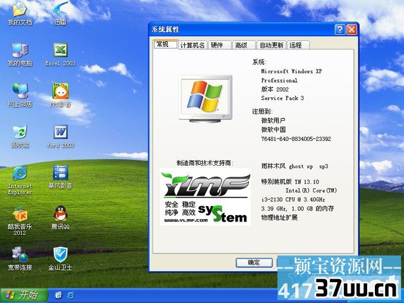Select the 我的电脑 desktop icon
Viewport: 404px width, 303px height.
pos(20,55)
